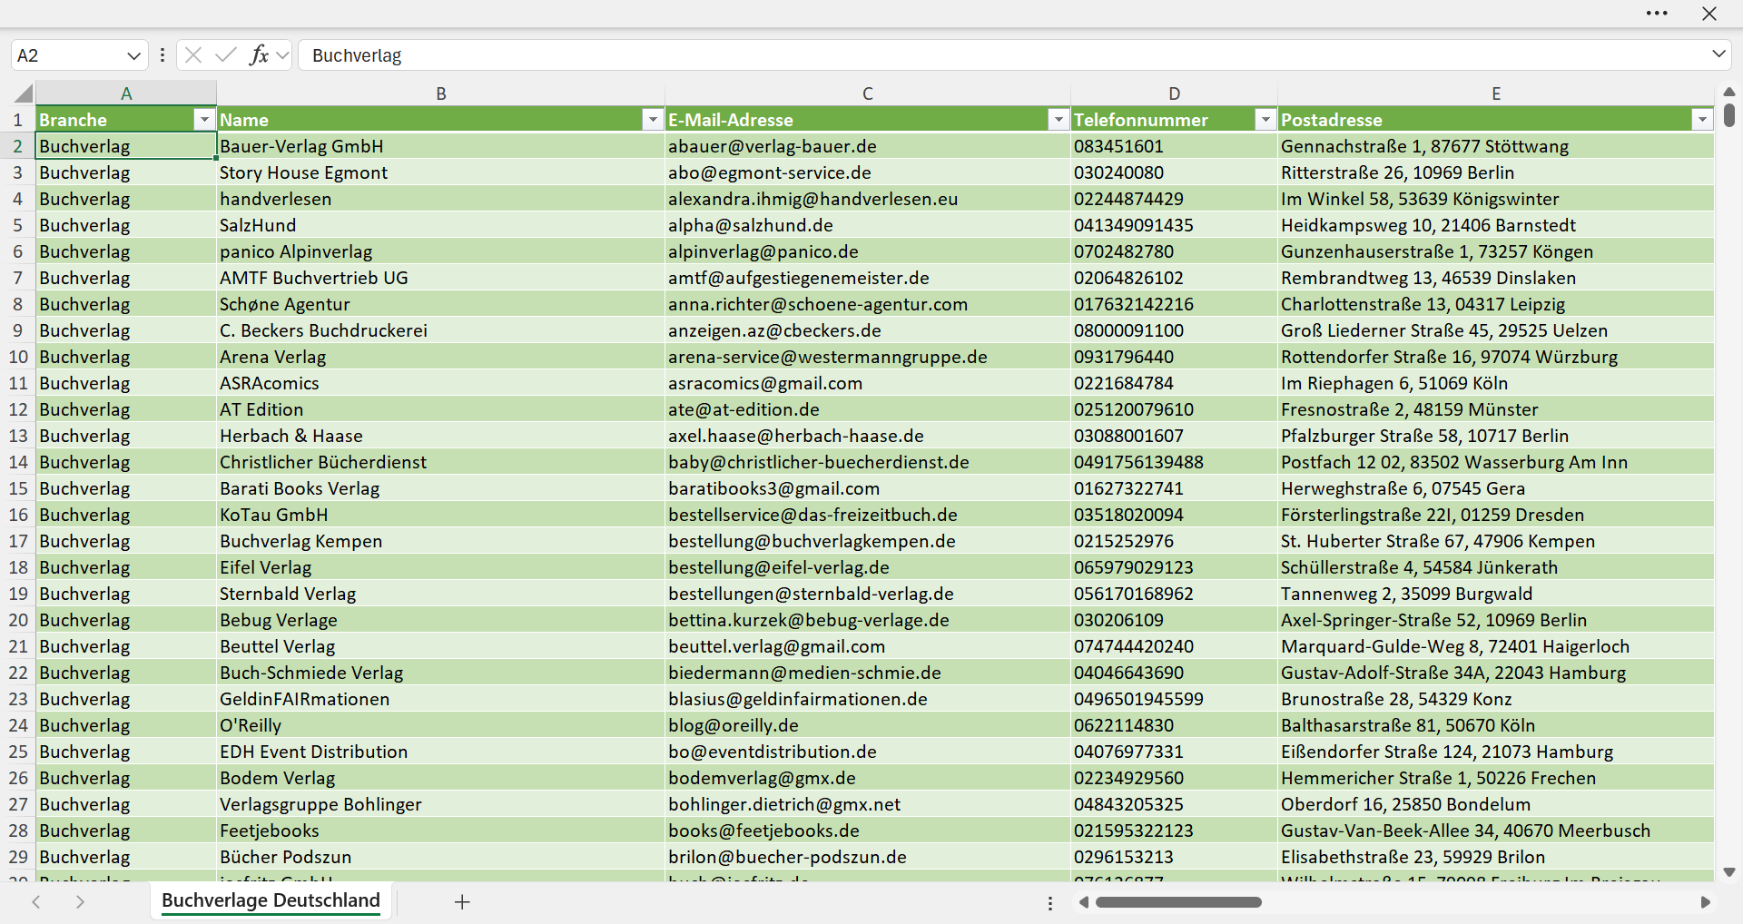Image resolution: width=1743 pixels, height=924 pixels.
Task: Select cell C. Beckers Buchdruckerei
Action: pos(440,330)
